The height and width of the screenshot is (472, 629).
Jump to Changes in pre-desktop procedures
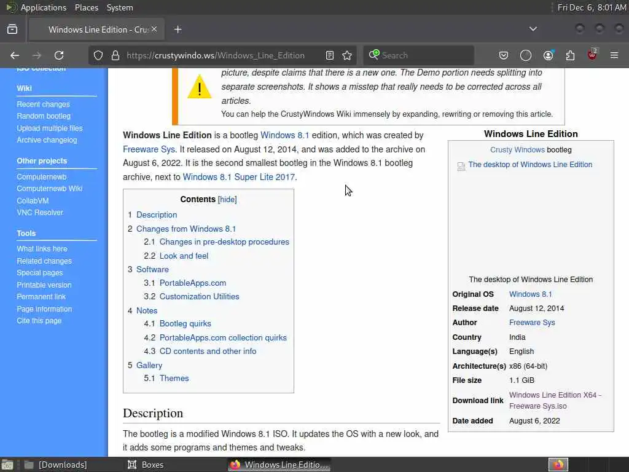224,242
